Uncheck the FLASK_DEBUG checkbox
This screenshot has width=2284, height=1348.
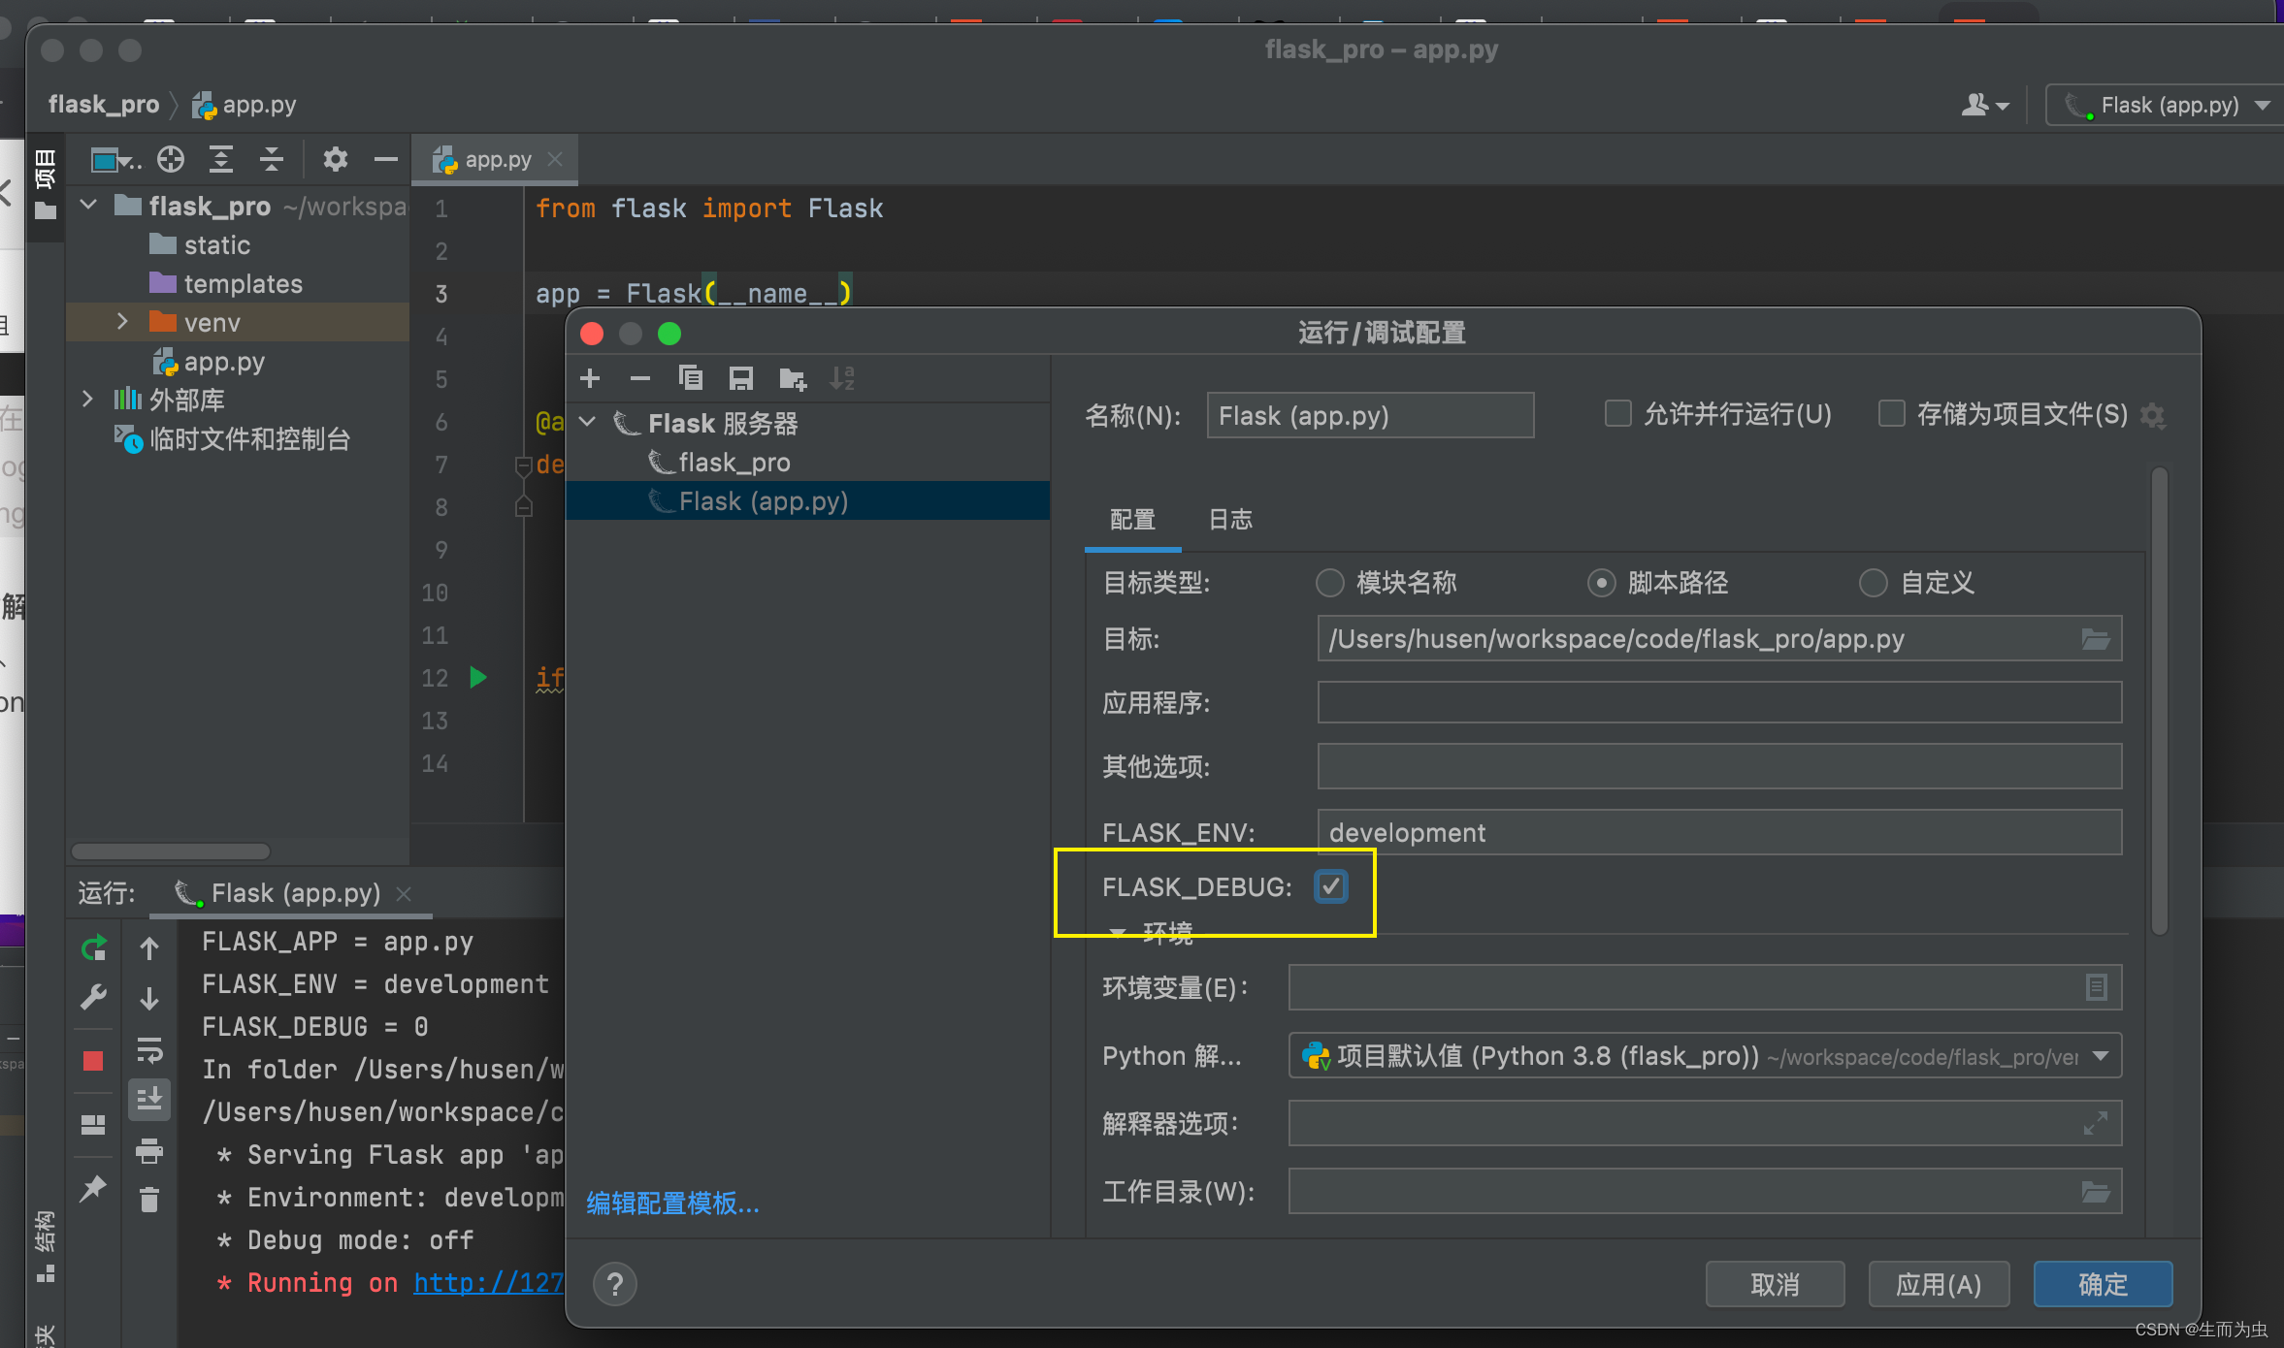pos(1330,886)
